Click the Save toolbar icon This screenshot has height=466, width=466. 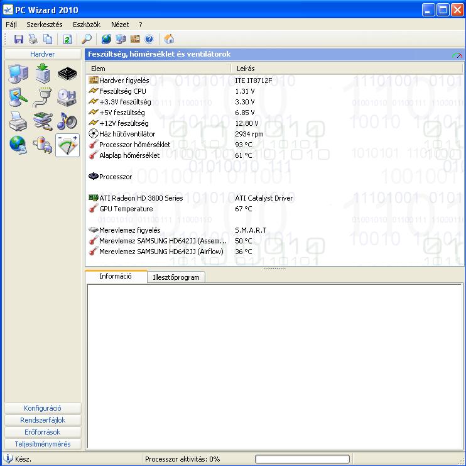[19, 39]
